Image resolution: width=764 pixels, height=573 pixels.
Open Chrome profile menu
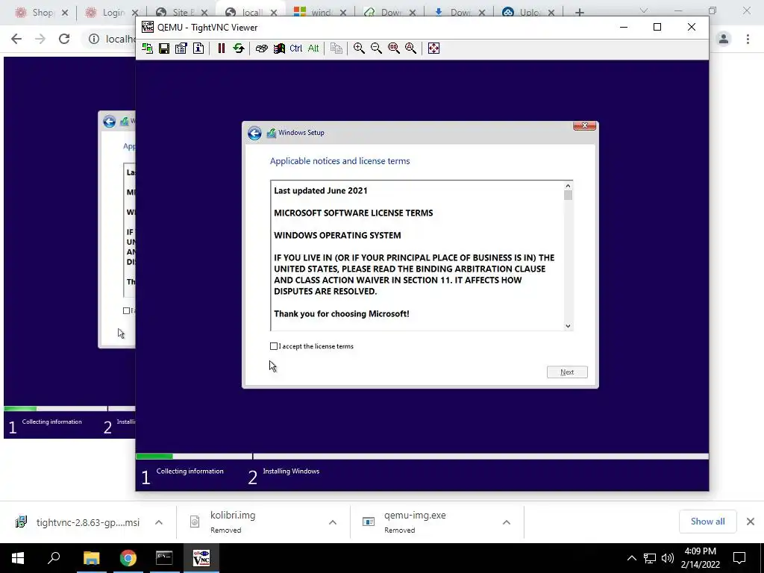click(724, 39)
